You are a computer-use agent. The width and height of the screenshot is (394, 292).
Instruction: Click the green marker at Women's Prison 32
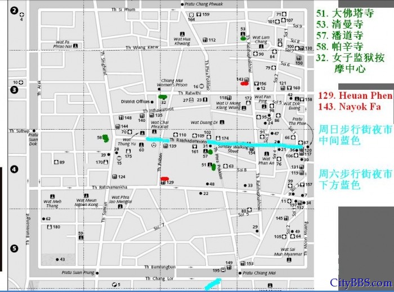[x=163, y=97]
